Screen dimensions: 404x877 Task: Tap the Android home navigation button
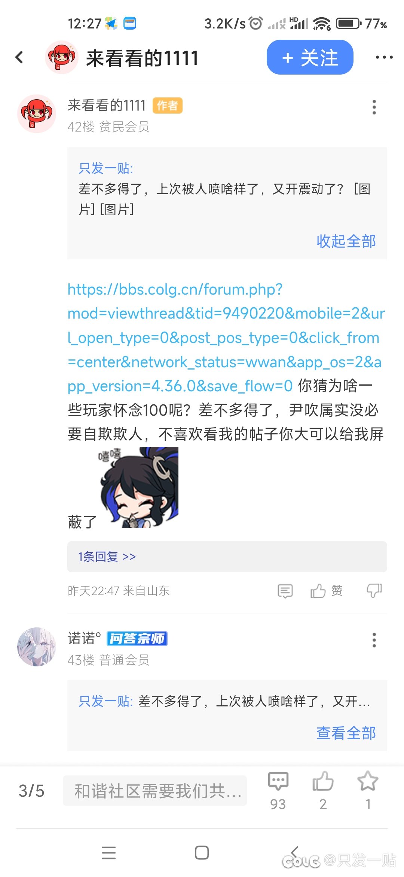coord(202,853)
